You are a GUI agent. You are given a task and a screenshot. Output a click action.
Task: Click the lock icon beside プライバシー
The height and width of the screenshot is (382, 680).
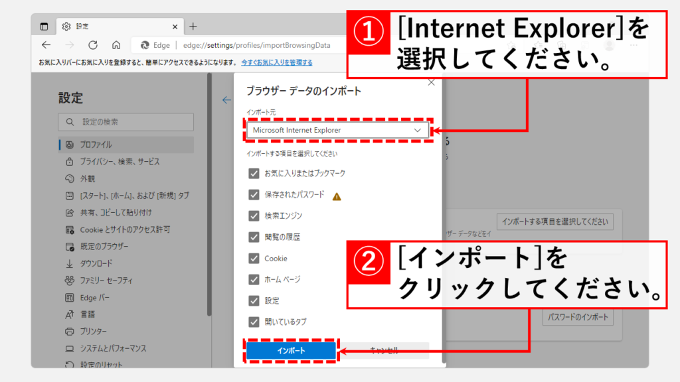pyautogui.click(x=69, y=162)
